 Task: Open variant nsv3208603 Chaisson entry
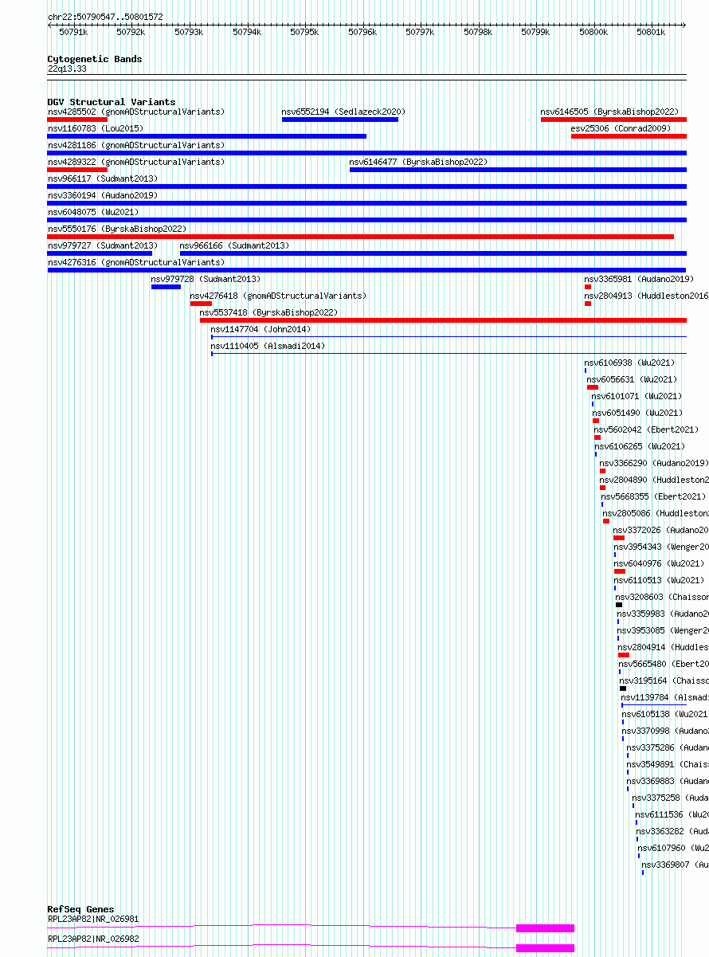pyautogui.click(x=662, y=597)
